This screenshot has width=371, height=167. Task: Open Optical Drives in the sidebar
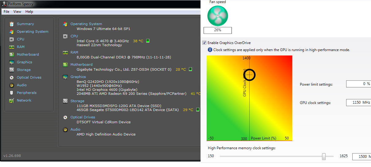[x=29, y=77]
